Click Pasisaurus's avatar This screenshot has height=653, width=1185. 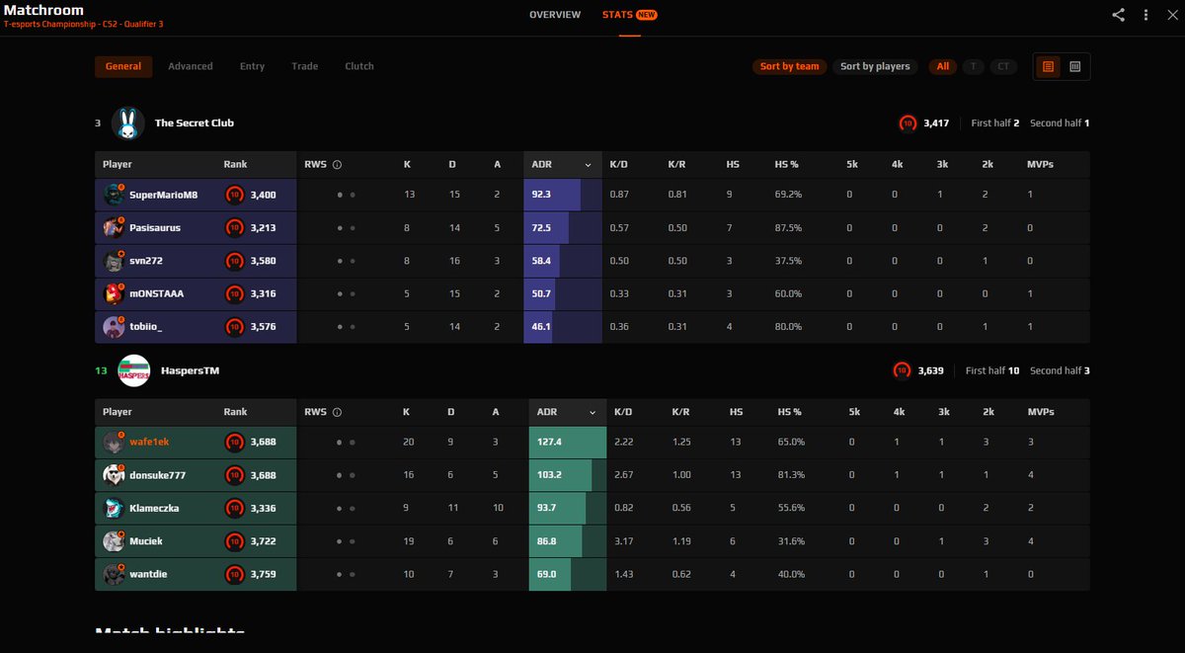113,228
